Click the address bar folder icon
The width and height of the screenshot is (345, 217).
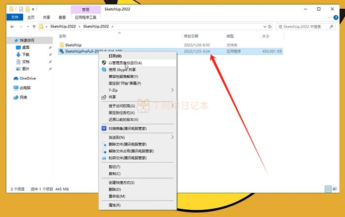(41, 27)
